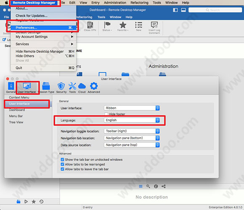Click the magnifier search icon above description

(x=148, y=186)
